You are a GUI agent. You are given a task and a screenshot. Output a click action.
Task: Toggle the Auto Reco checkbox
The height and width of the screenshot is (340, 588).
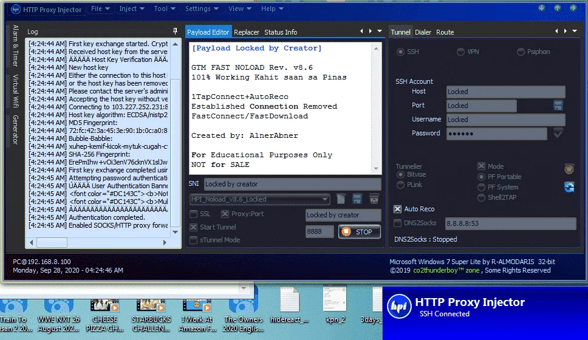397,209
